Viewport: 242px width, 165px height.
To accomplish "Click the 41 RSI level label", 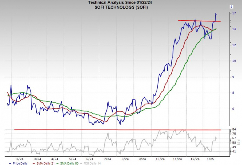I will (234, 151).
